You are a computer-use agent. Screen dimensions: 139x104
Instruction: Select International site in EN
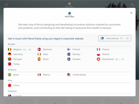[x=127, y=38]
